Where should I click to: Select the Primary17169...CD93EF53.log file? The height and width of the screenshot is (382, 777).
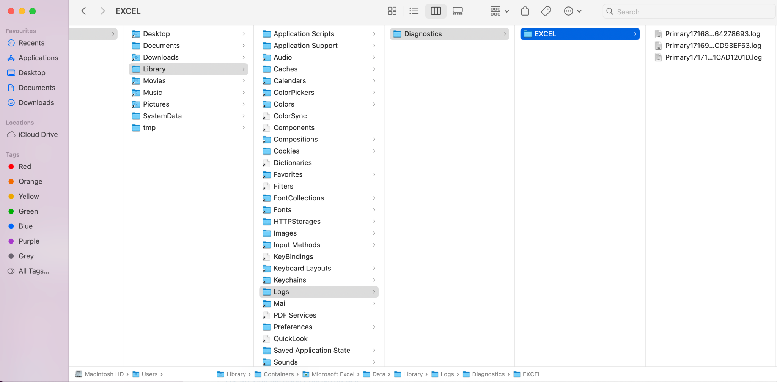(713, 46)
